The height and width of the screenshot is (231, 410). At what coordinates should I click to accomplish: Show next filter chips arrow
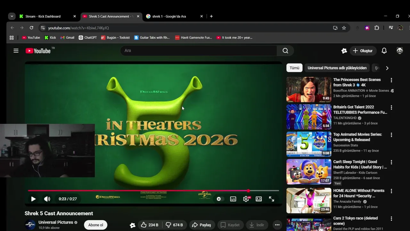click(387, 68)
